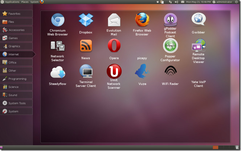Viewport: 241px width, 151px height.
Task: Switch to the Files category
Action: coord(16,22)
